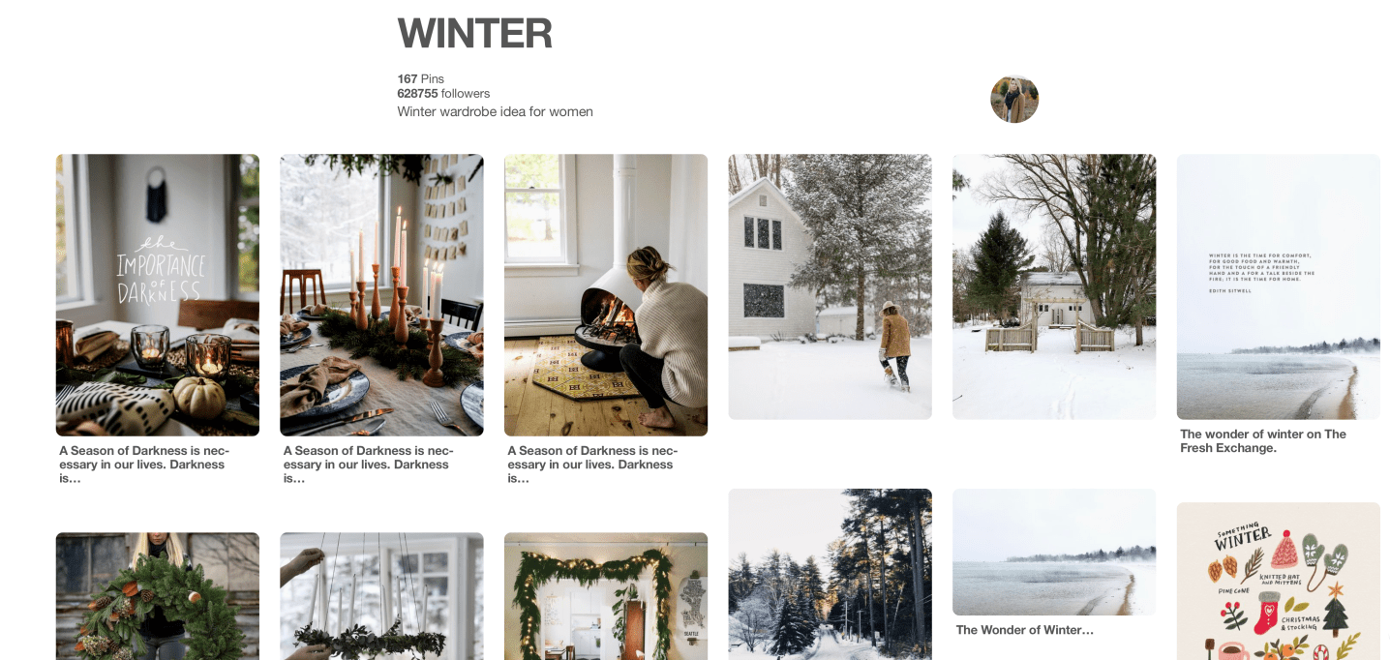The image size is (1390, 660).
Task: Open the frozen beach shoreline pin
Action: click(1054, 552)
